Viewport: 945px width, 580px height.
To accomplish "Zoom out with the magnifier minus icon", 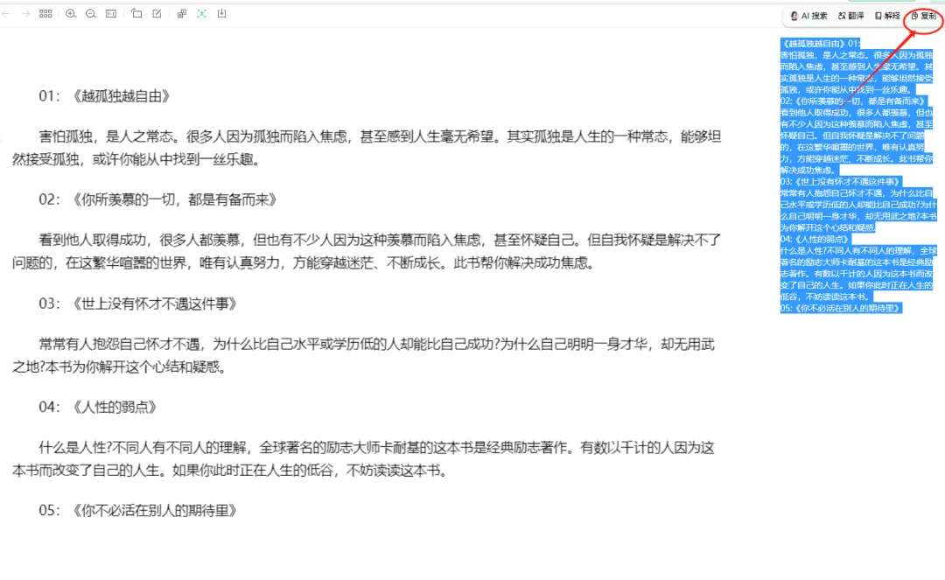I will (x=91, y=13).
